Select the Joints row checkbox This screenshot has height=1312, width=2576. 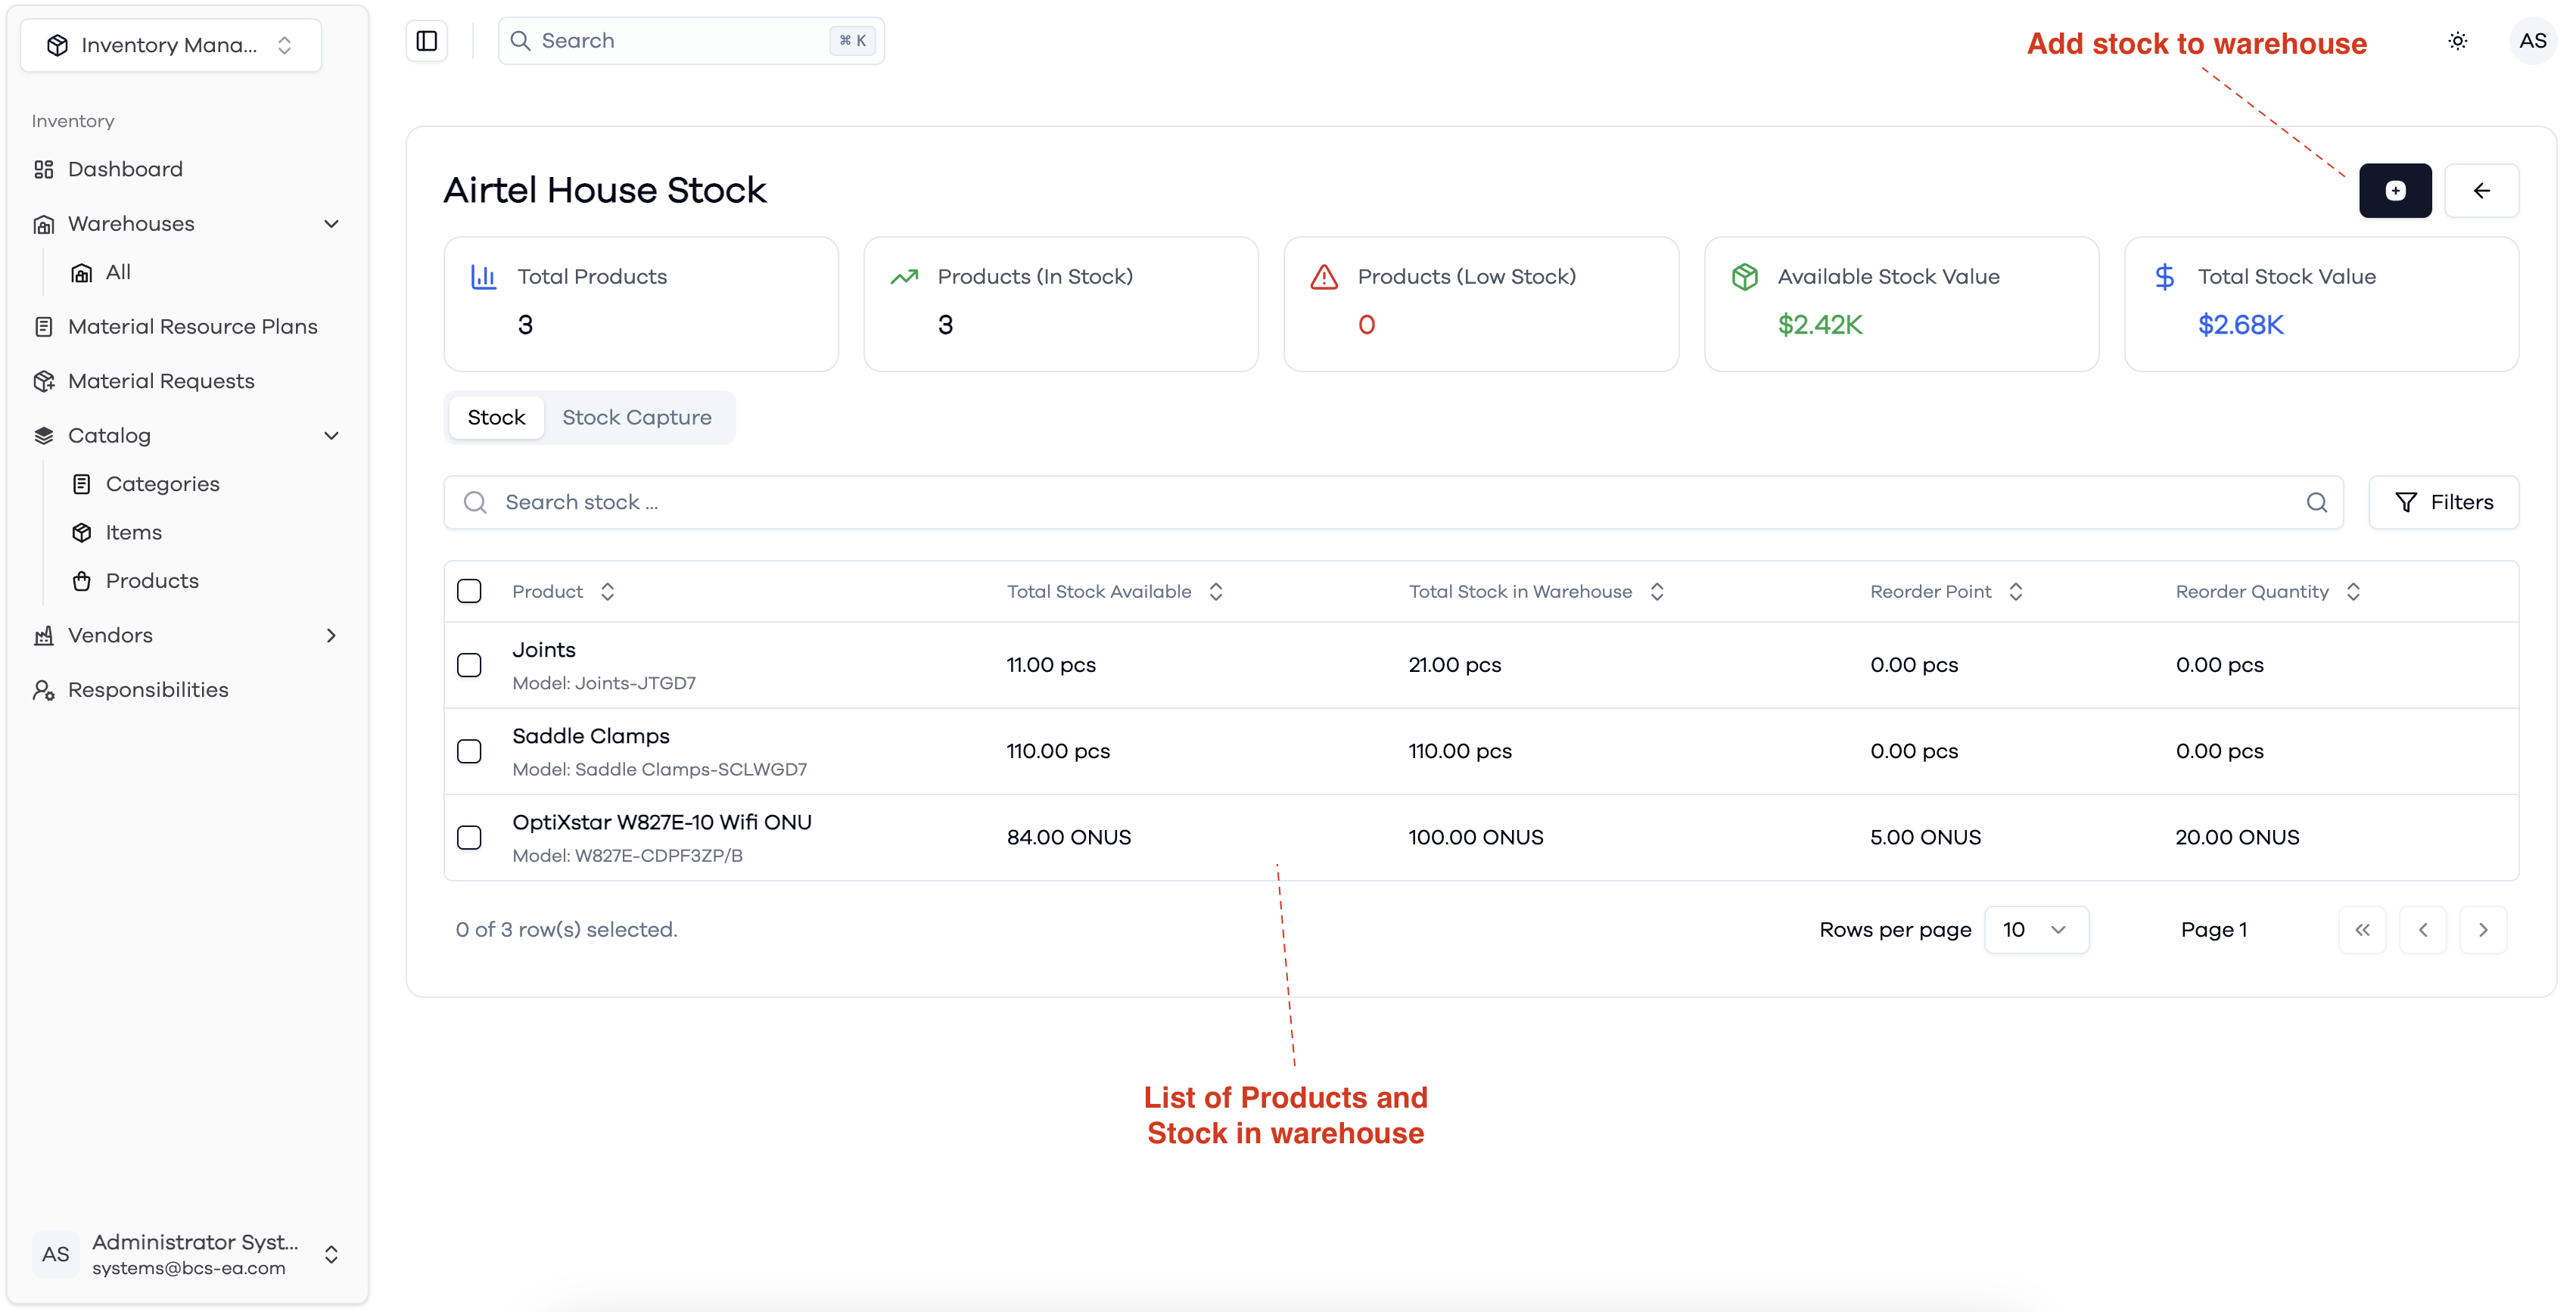click(469, 665)
